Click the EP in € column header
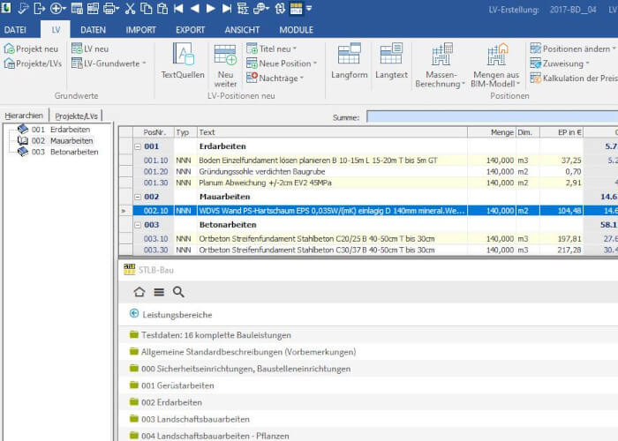Screen dimensions: 618x441 click(x=561, y=132)
